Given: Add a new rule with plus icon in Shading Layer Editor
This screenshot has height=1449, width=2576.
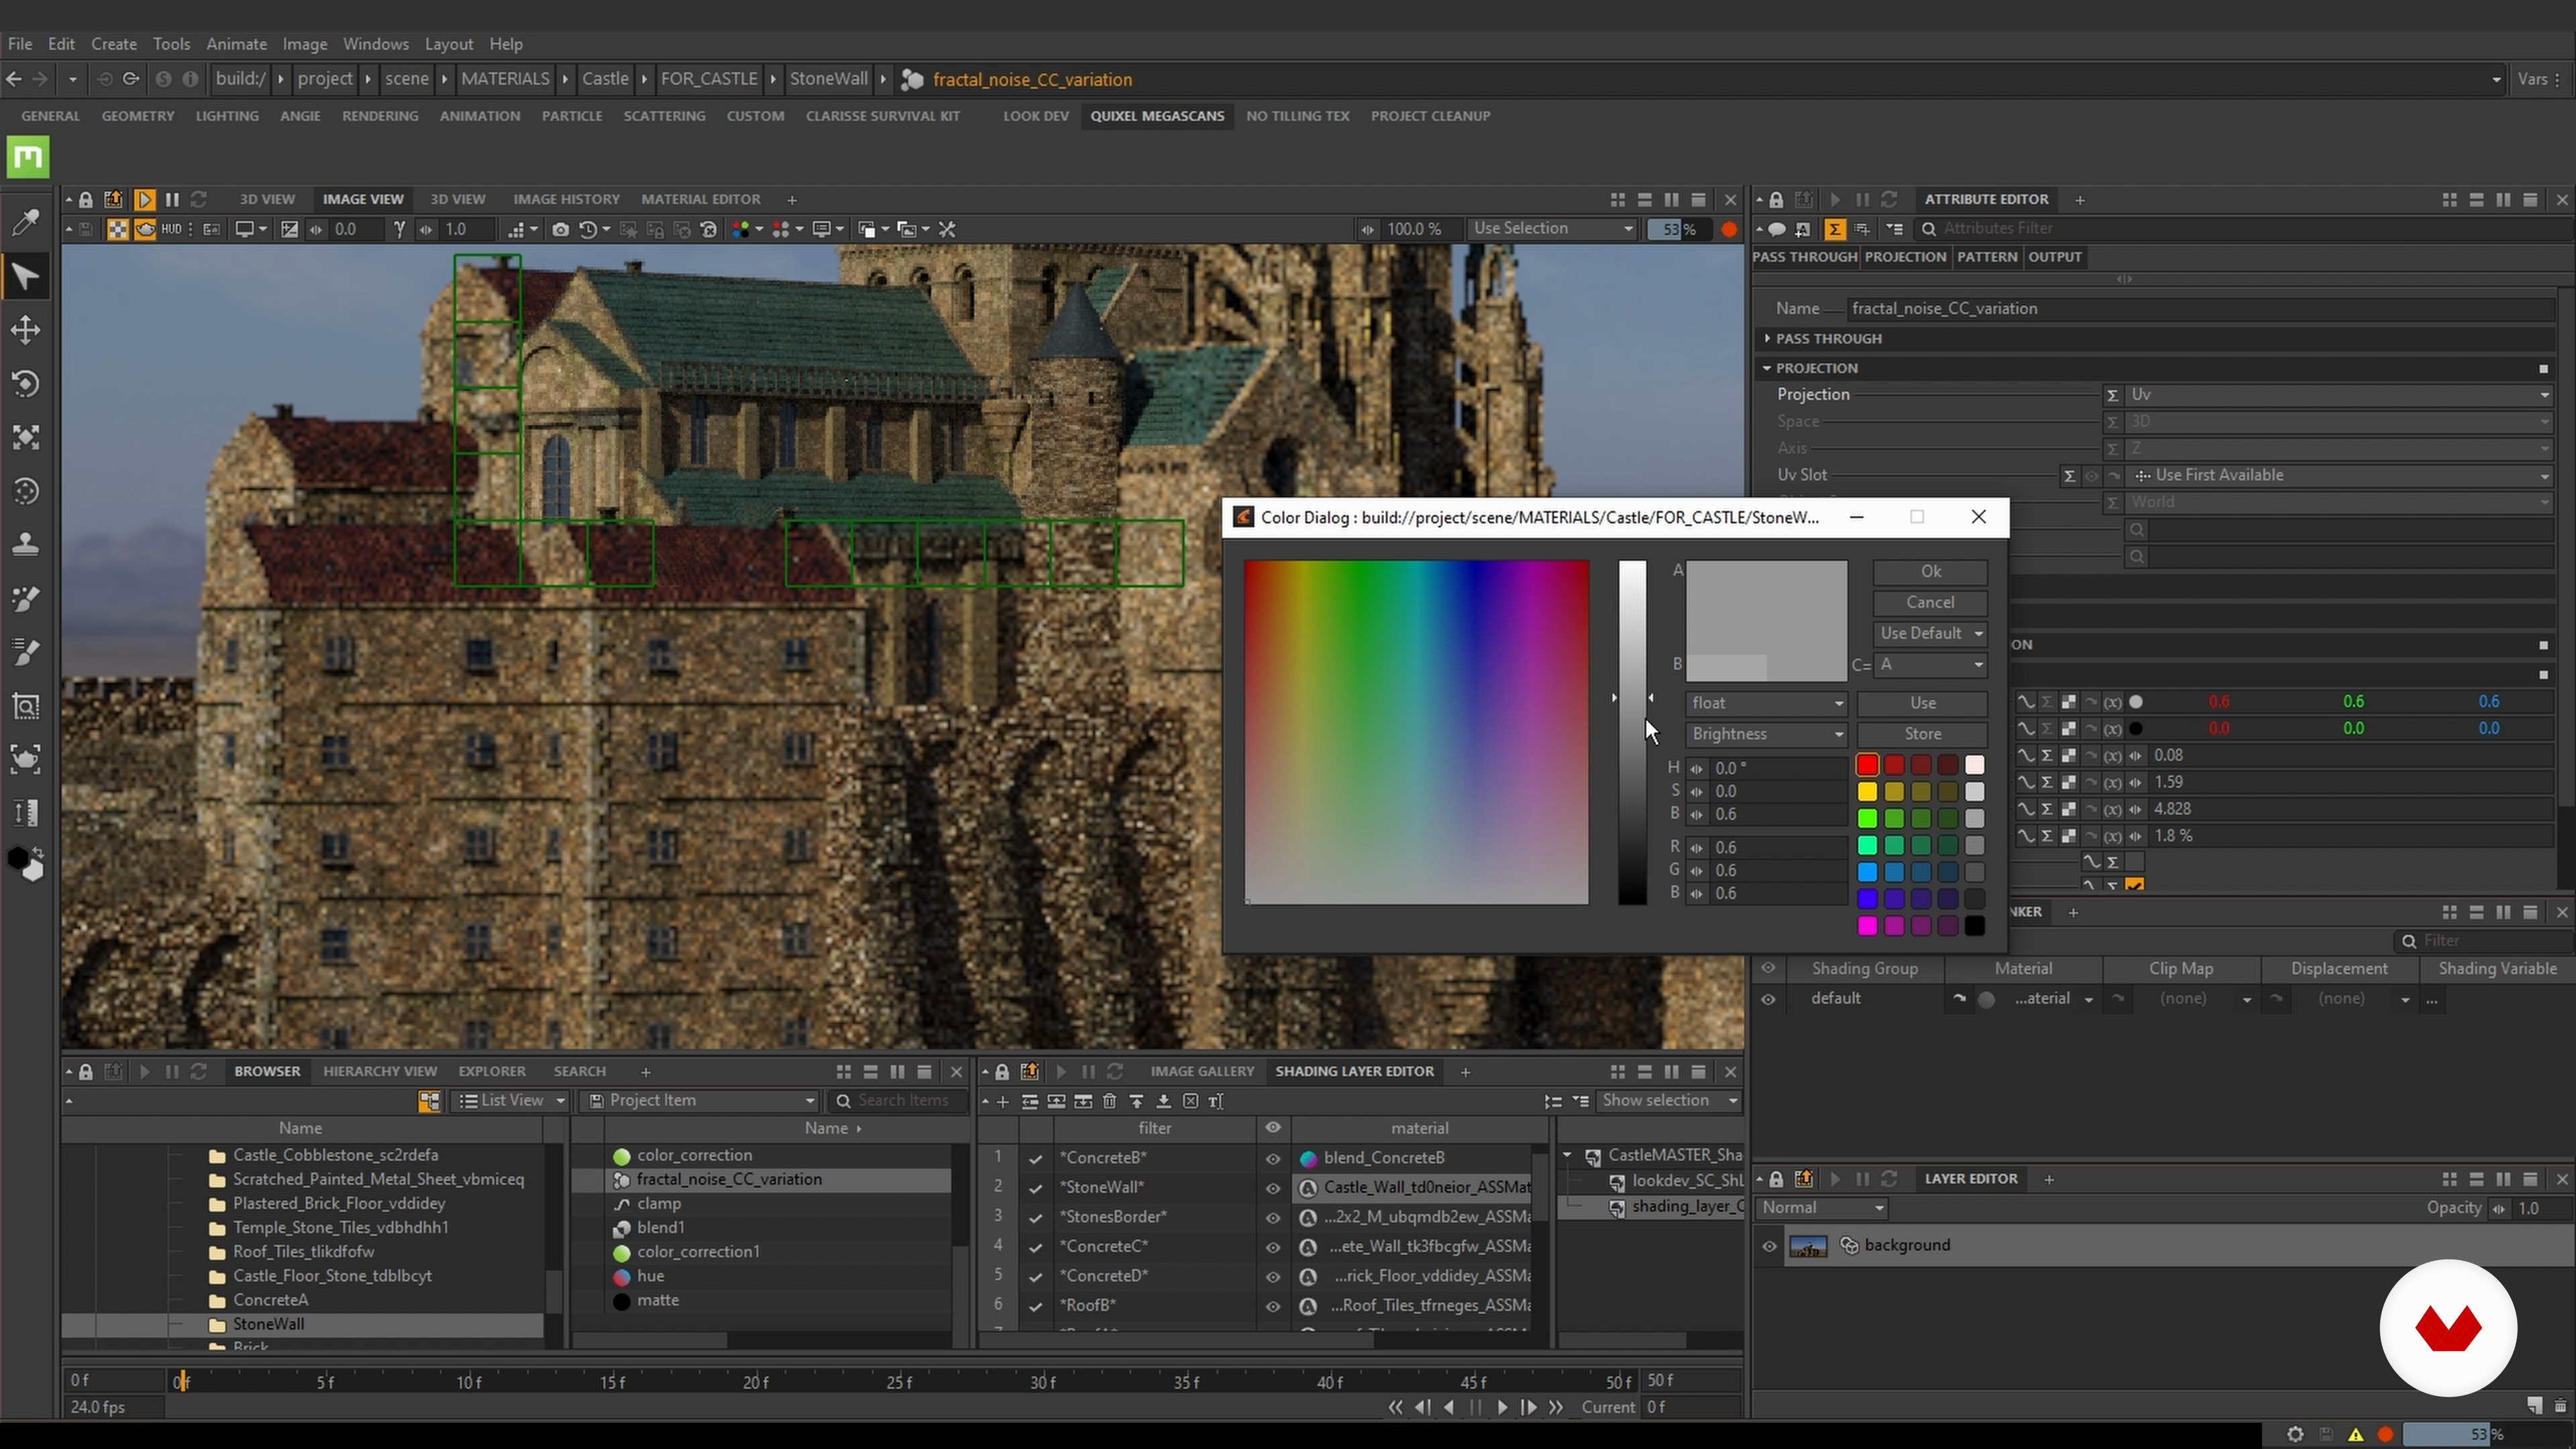Looking at the screenshot, I should pos(1003,1101).
